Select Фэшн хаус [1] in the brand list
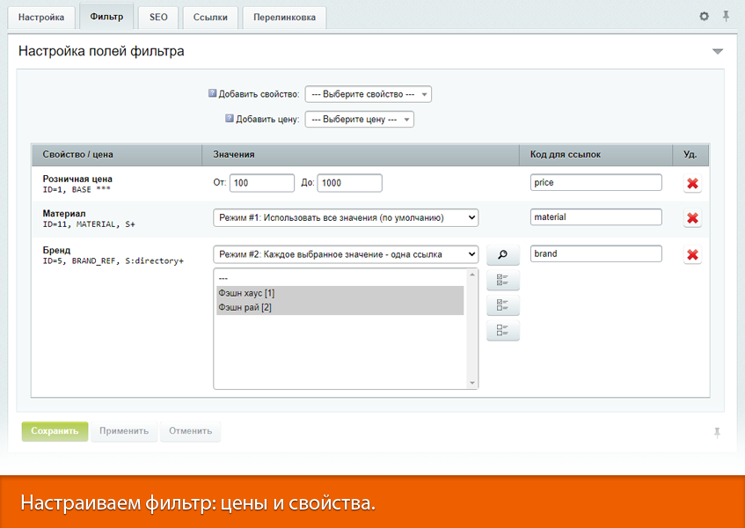745x528 pixels. [x=339, y=293]
